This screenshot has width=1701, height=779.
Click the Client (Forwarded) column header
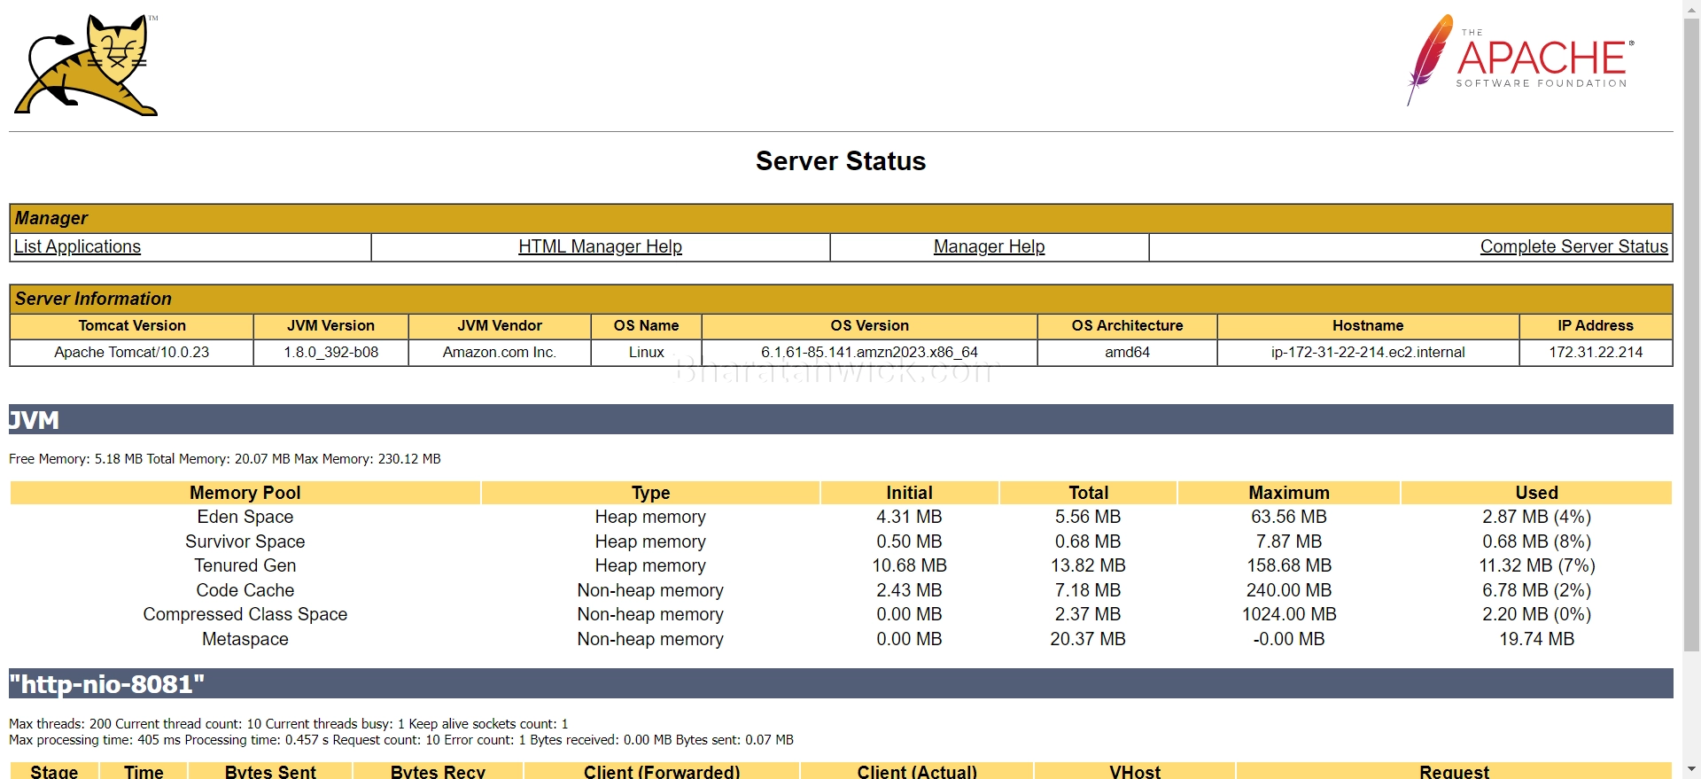pos(662,771)
